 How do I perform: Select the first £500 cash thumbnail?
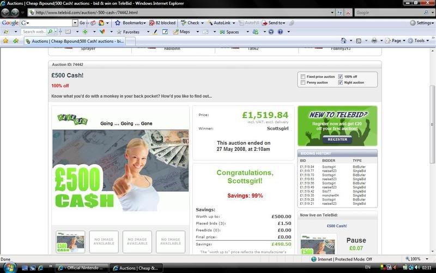click(x=70, y=242)
